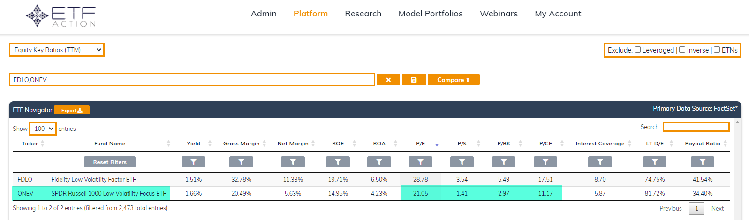Open Payout Ratio column filter
This screenshot has width=749, height=220.
point(703,162)
